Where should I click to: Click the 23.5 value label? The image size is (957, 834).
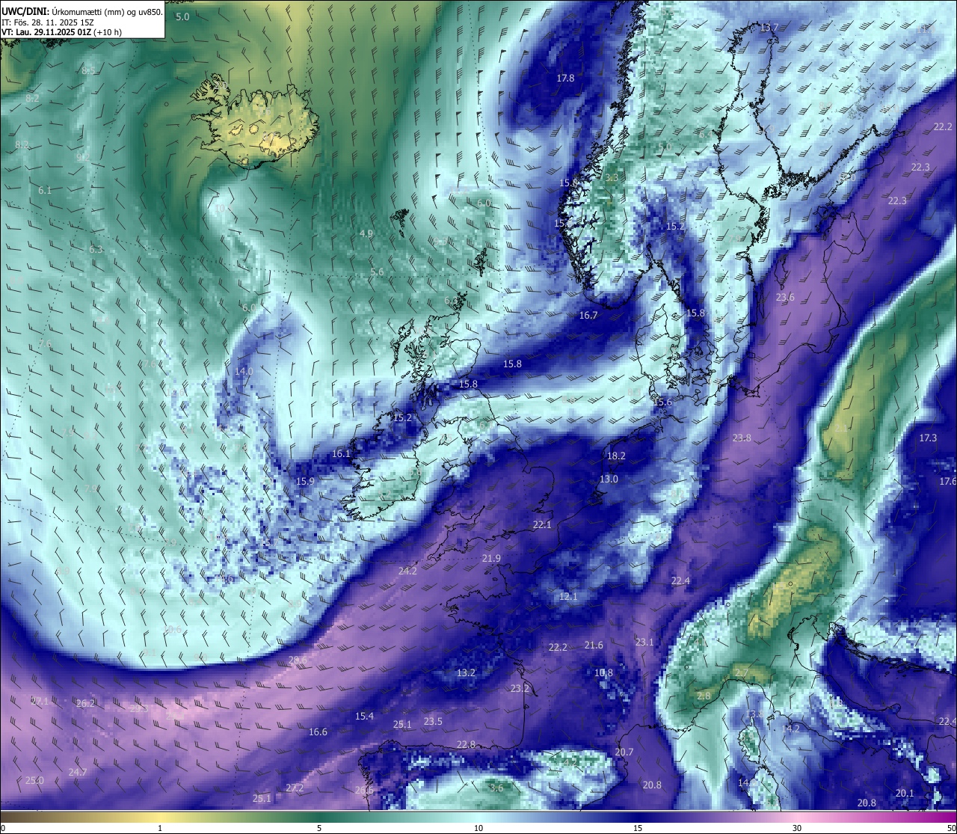pyautogui.click(x=433, y=722)
